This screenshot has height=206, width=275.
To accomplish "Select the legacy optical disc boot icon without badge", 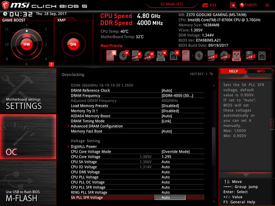I will point(199,56).
